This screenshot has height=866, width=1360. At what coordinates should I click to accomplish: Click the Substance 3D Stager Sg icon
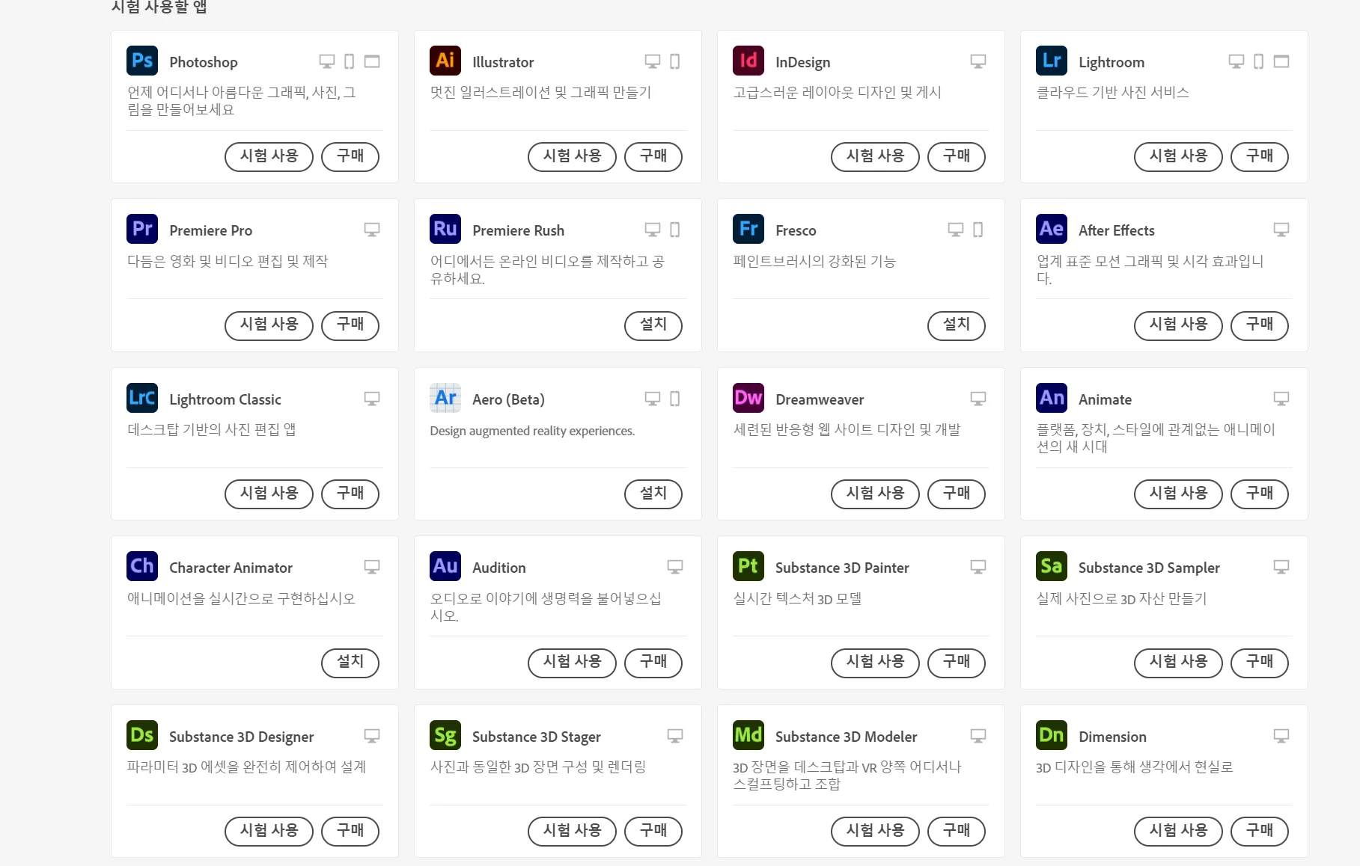click(x=445, y=735)
